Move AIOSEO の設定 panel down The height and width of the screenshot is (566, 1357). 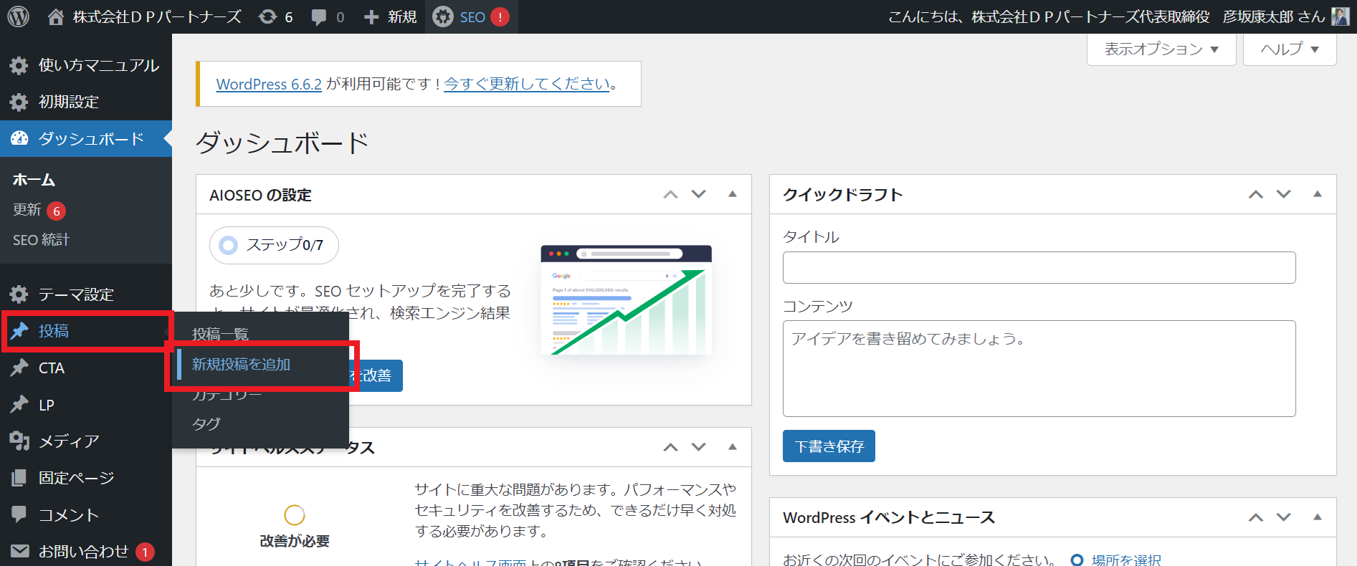(x=699, y=194)
